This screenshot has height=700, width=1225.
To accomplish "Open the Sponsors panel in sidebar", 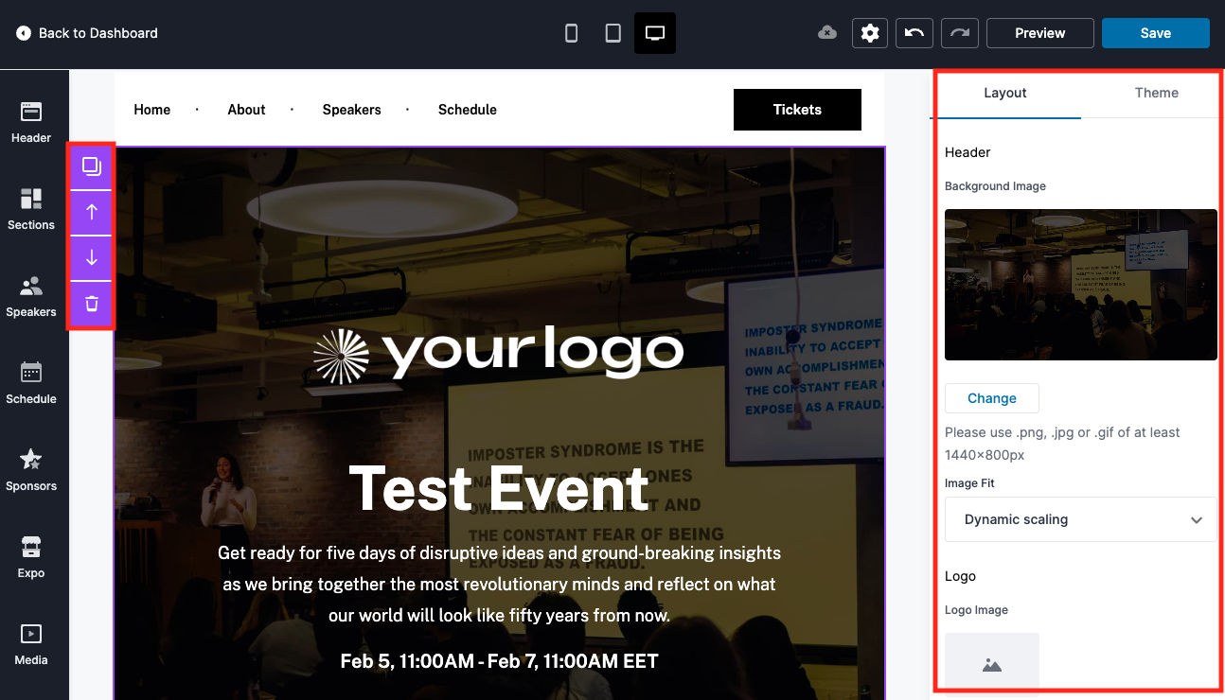I will 31,470.
